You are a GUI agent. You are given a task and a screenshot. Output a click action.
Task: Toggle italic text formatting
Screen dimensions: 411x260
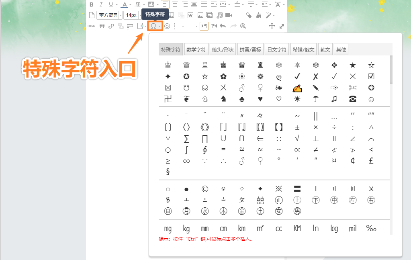tap(101, 5)
